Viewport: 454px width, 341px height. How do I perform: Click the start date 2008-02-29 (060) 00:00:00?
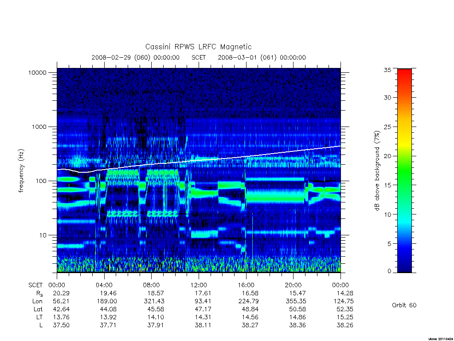pyautogui.click(x=136, y=57)
